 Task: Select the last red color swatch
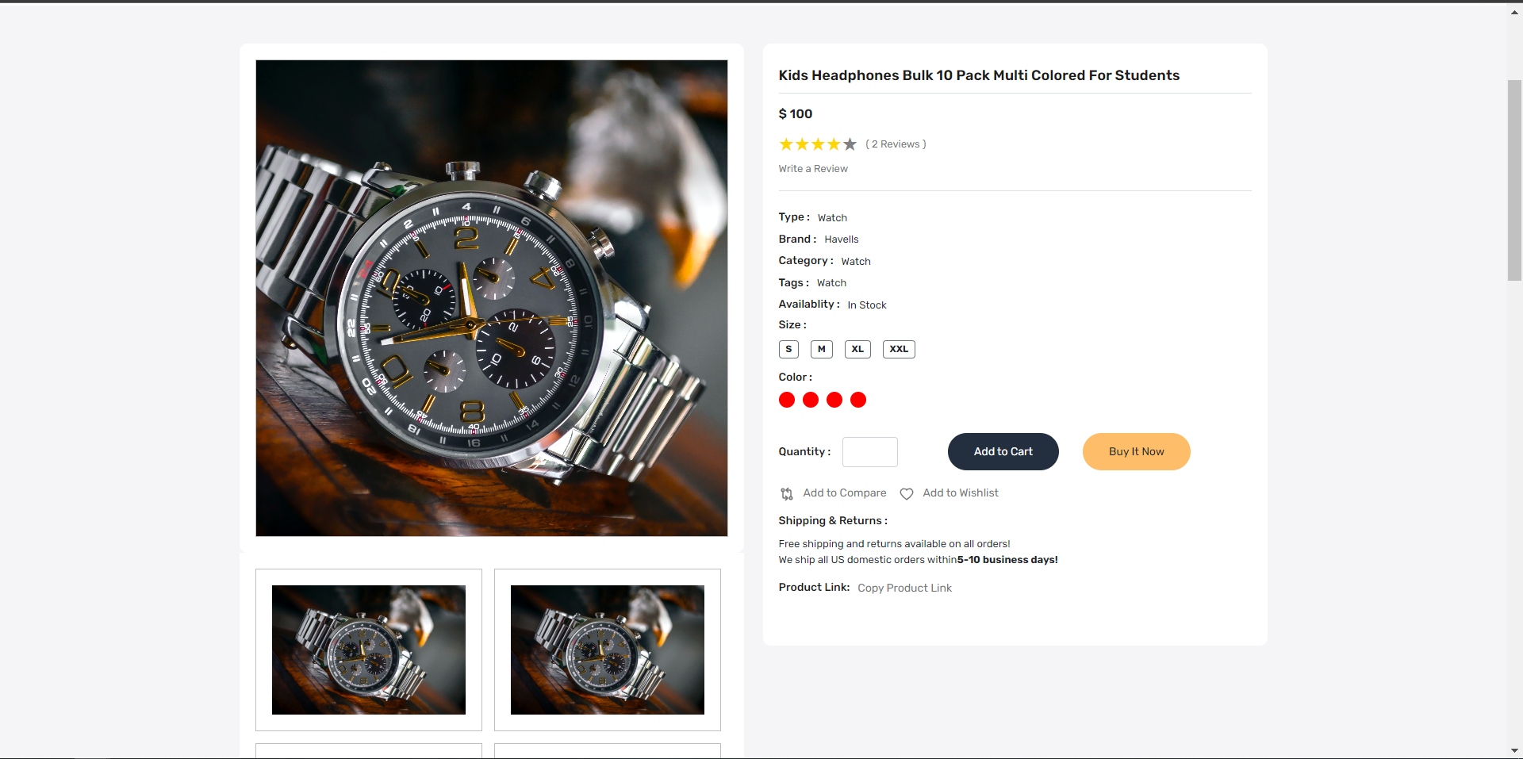click(x=859, y=400)
